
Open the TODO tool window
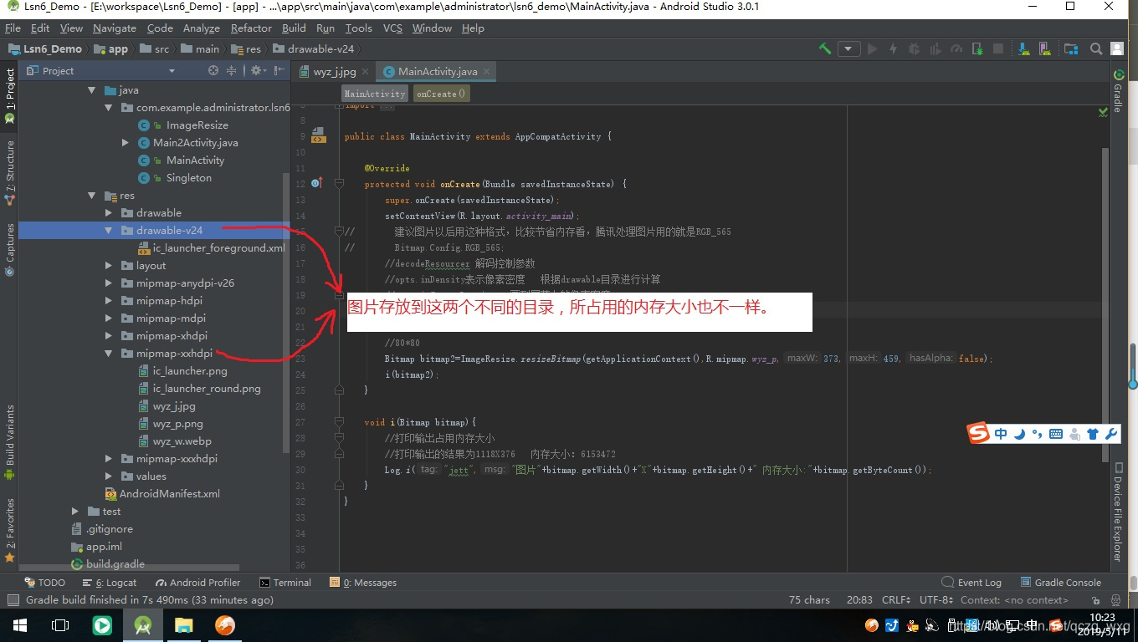coord(44,583)
